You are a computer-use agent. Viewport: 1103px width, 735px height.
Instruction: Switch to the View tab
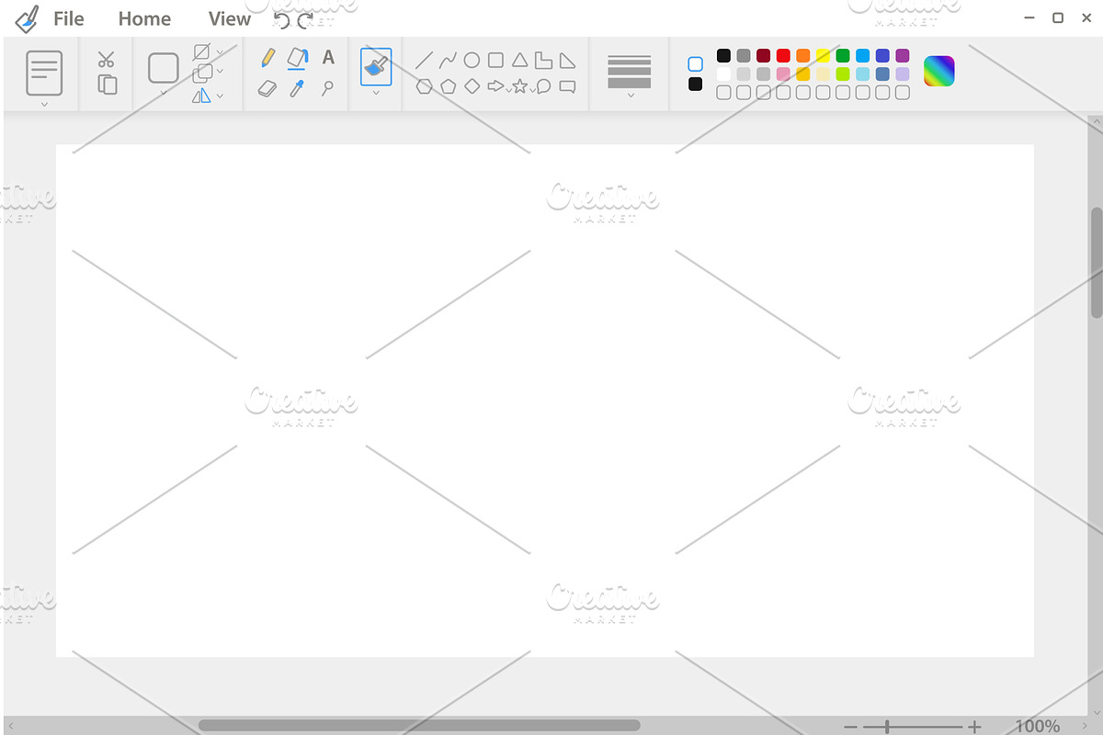point(229,18)
